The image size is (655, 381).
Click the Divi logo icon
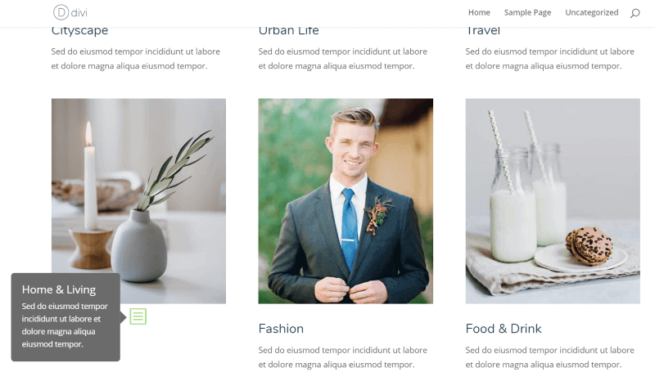pos(70,12)
